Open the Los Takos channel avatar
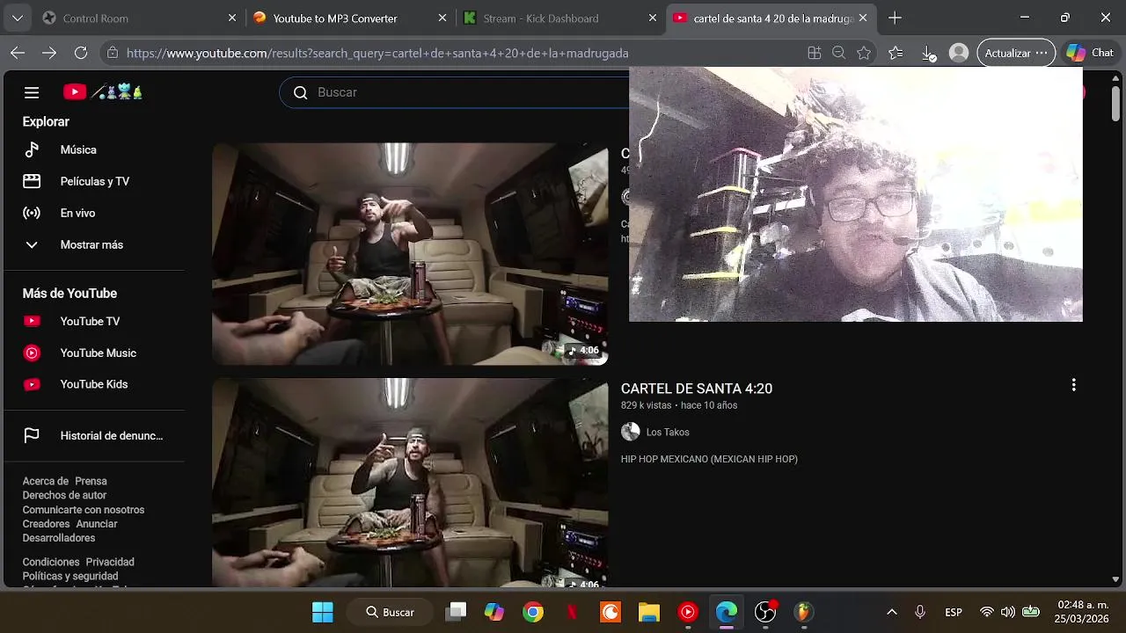Viewport: 1126px width, 633px height. [x=631, y=432]
